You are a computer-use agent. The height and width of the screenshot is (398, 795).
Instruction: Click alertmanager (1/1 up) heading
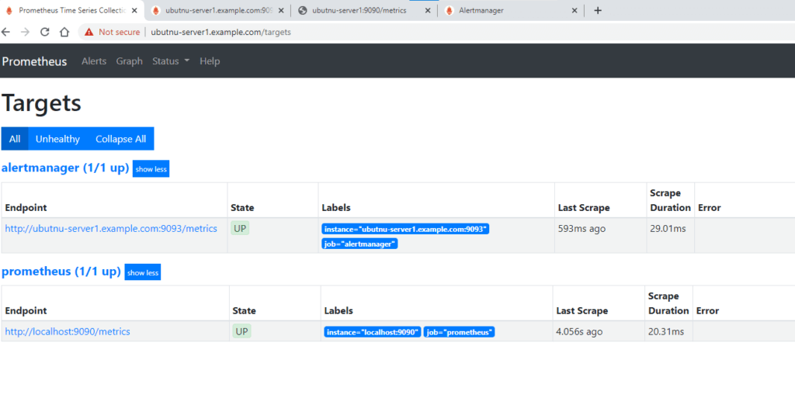(x=65, y=168)
